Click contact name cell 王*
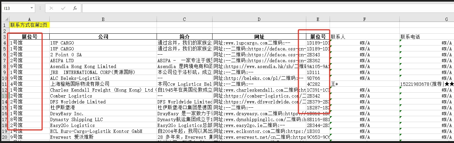This screenshot has width=454, height=143. pos(365,84)
